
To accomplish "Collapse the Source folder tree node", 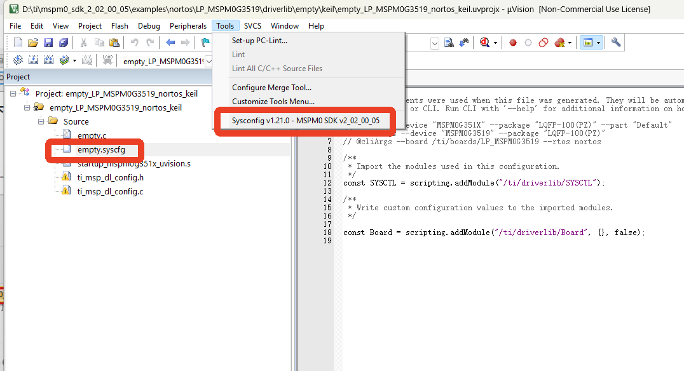I will pos(41,121).
